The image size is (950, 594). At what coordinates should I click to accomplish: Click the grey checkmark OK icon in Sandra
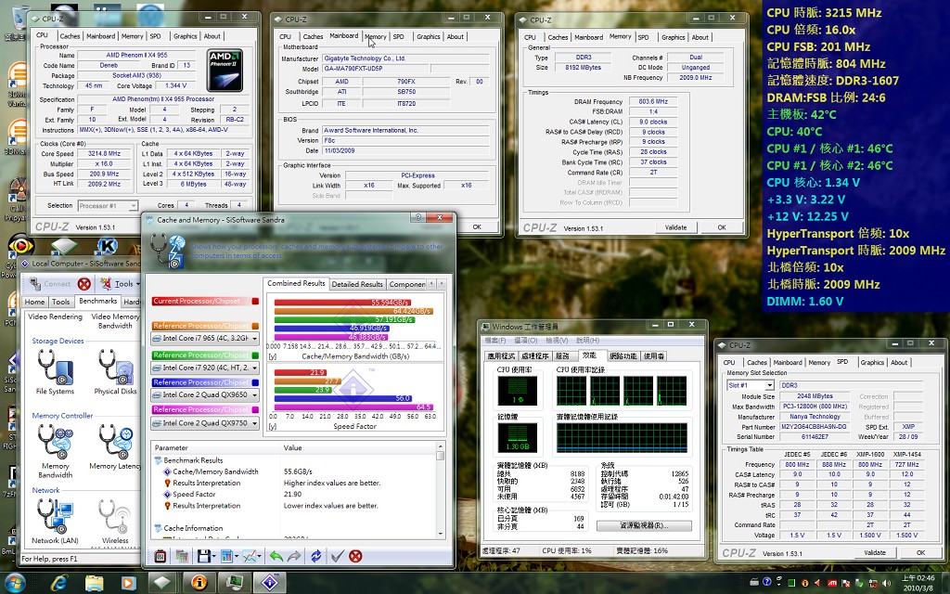(x=338, y=556)
